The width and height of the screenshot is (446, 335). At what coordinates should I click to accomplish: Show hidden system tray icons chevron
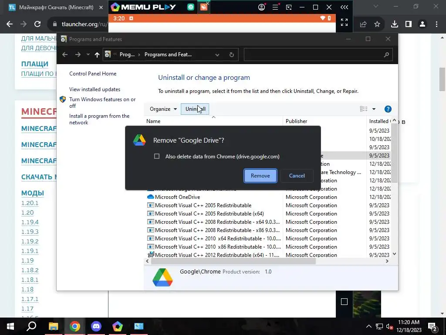(368, 326)
